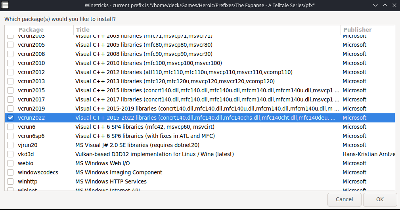Image resolution: width=400 pixels, height=210 pixels.
Task: Enable the vkd3d checkbox
Action: 10,154
